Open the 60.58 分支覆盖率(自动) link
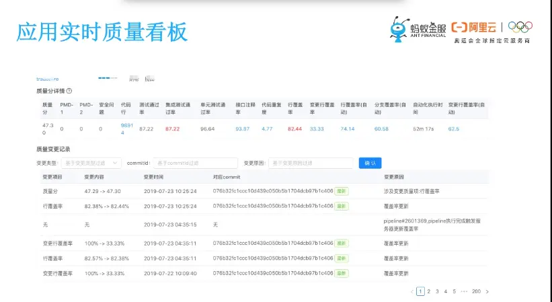This screenshot has width=552, height=302. coord(381,129)
